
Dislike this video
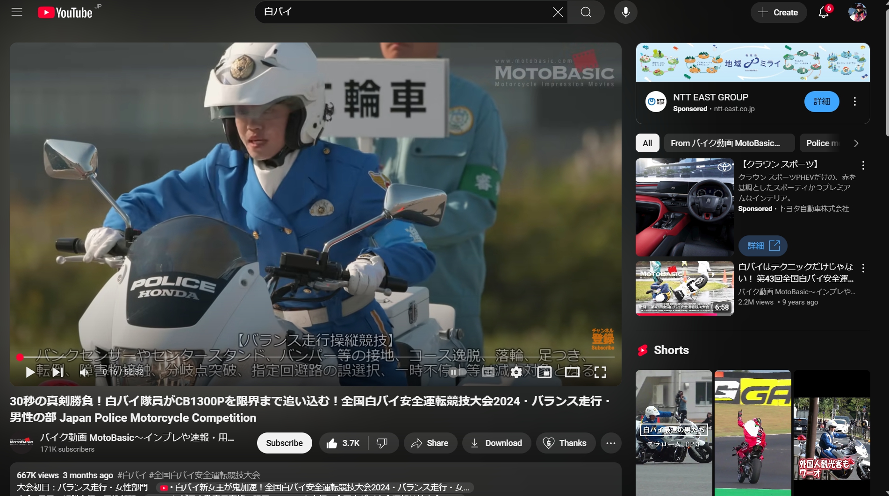click(x=383, y=443)
